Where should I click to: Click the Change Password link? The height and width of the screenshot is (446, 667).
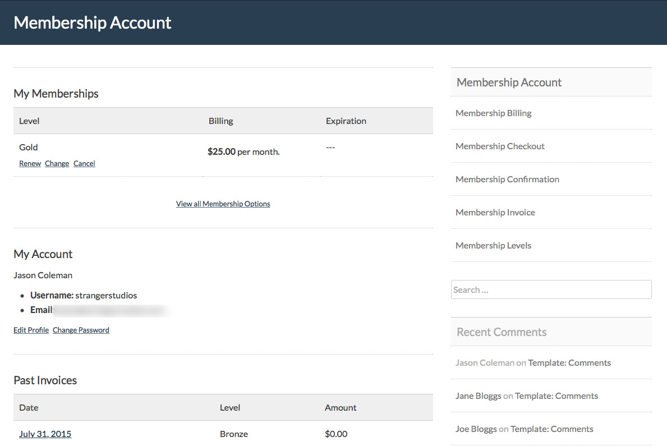(x=81, y=330)
